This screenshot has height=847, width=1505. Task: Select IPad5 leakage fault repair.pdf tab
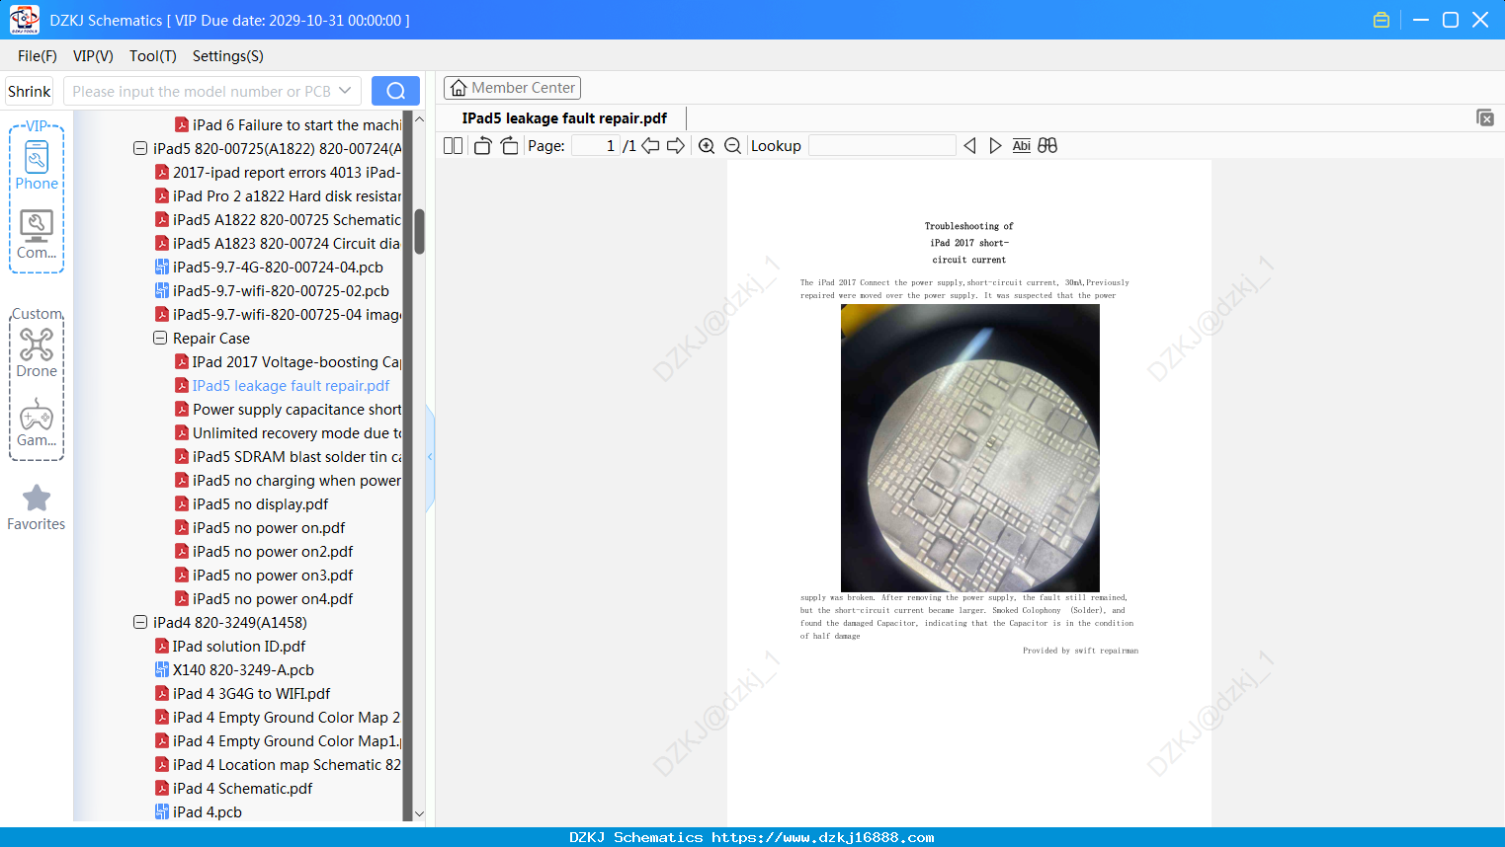564,118
